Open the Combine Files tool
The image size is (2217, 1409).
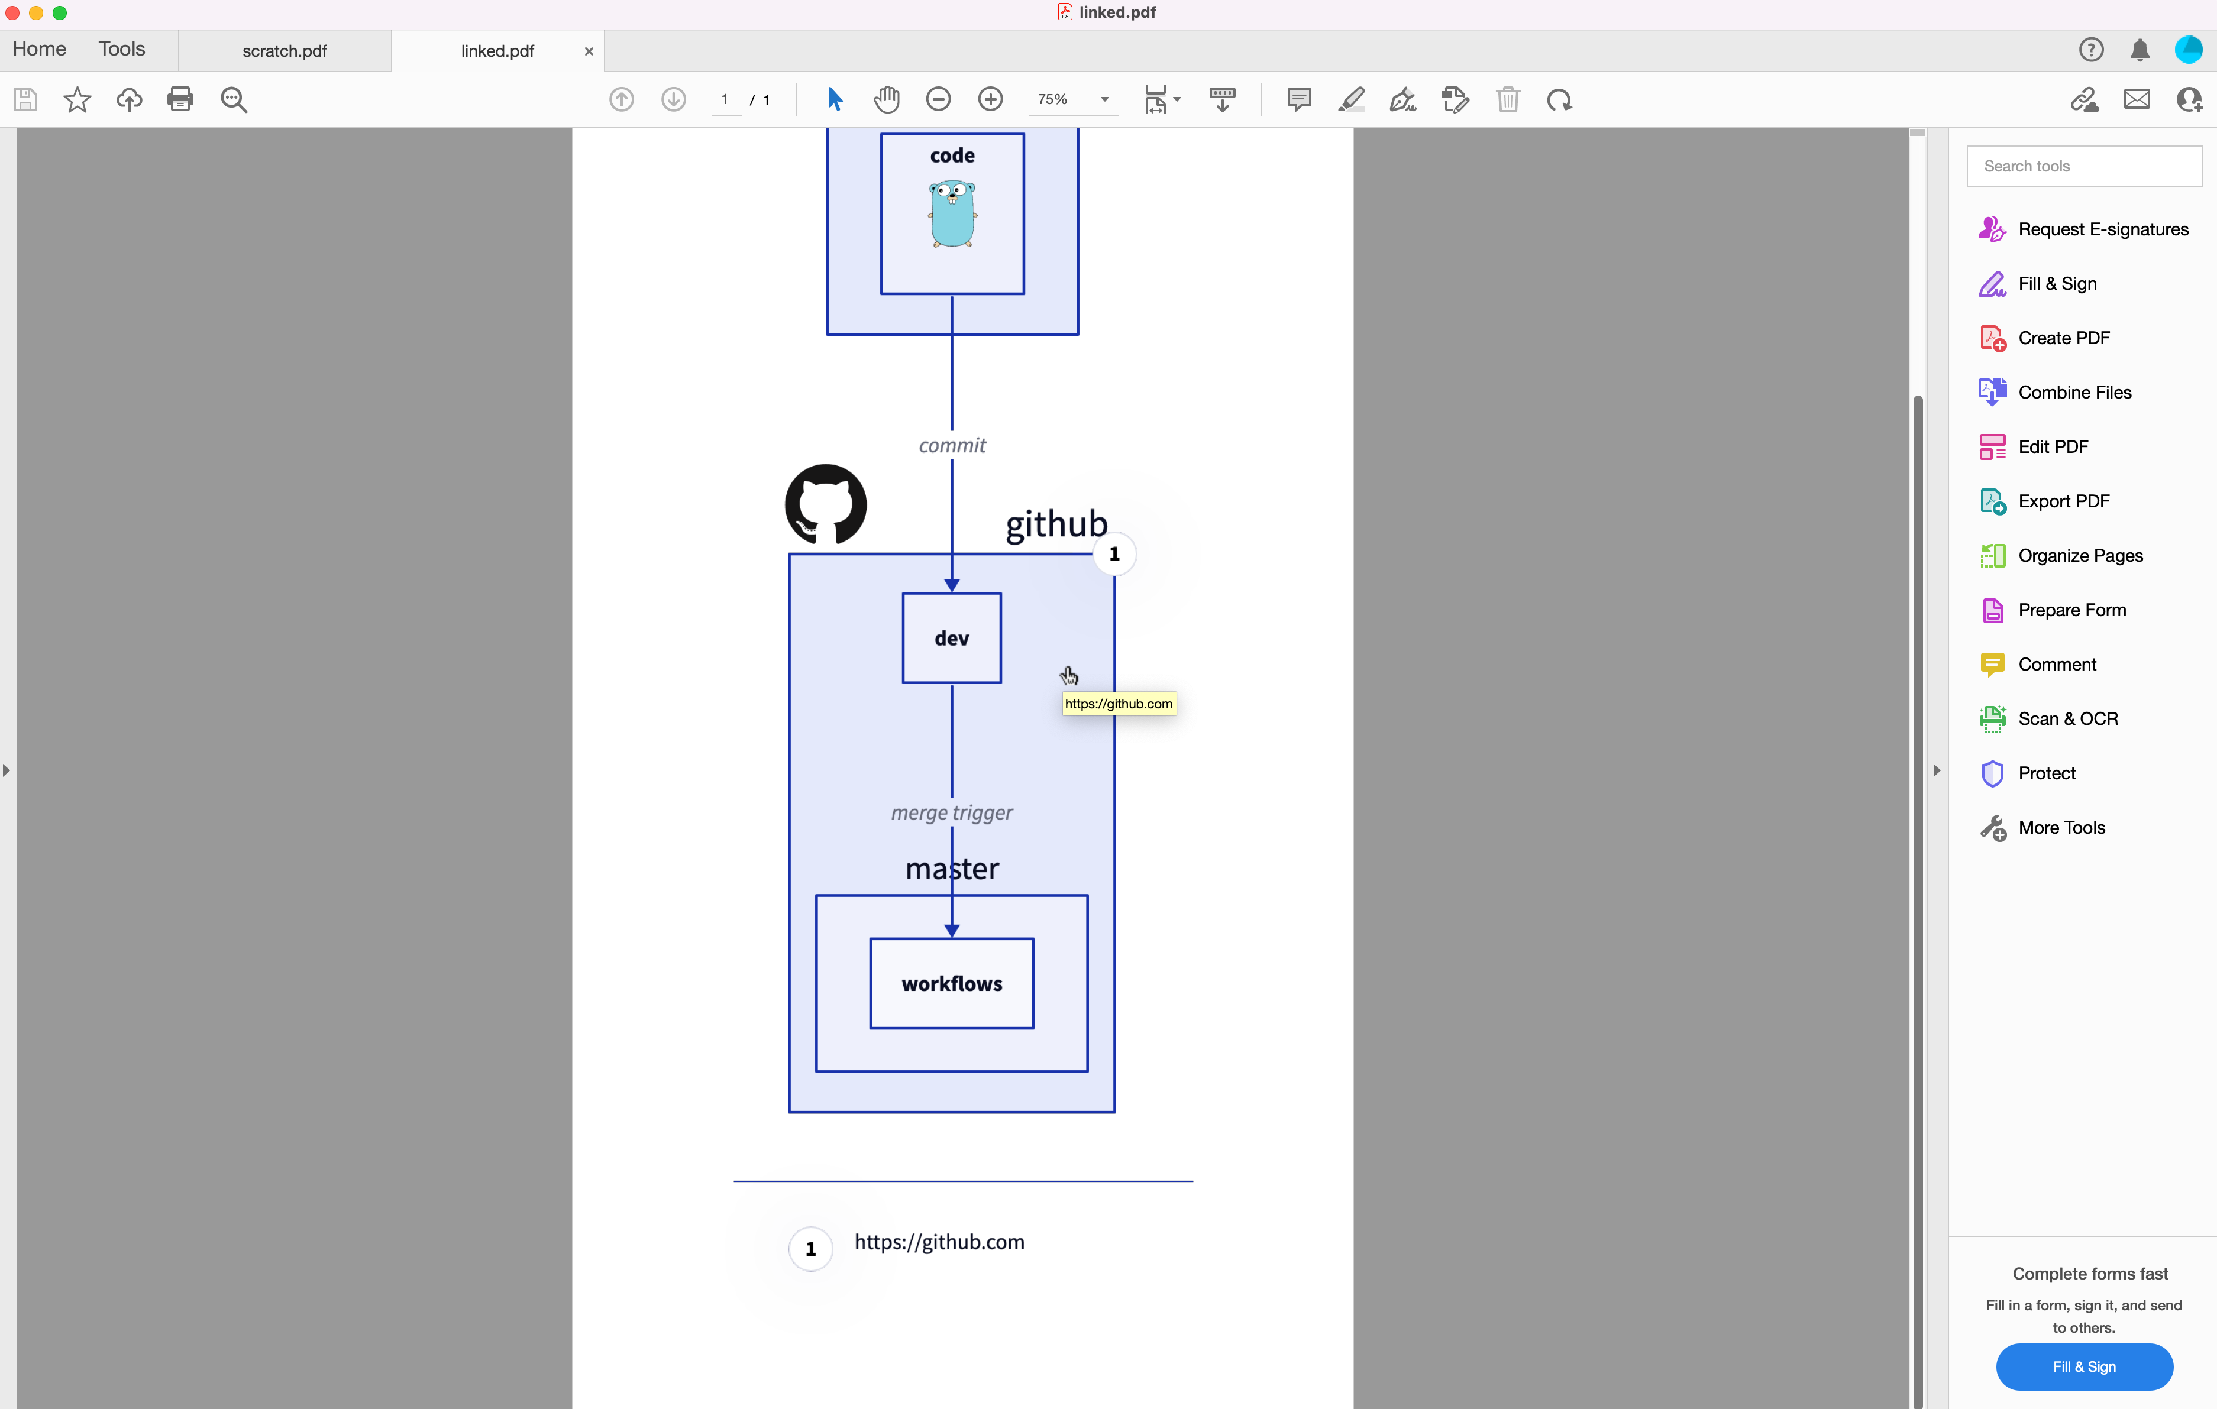pyautogui.click(x=2055, y=392)
